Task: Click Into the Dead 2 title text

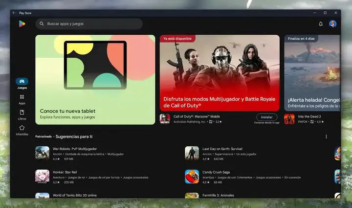Action: [x=309, y=116]
